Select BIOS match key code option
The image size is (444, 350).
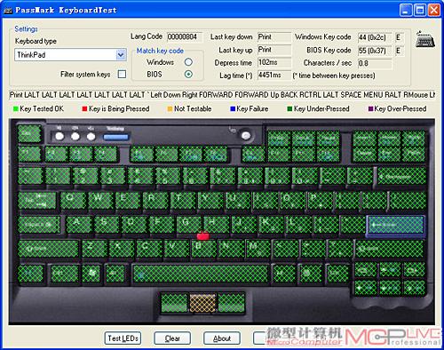[x=188, y=74]
